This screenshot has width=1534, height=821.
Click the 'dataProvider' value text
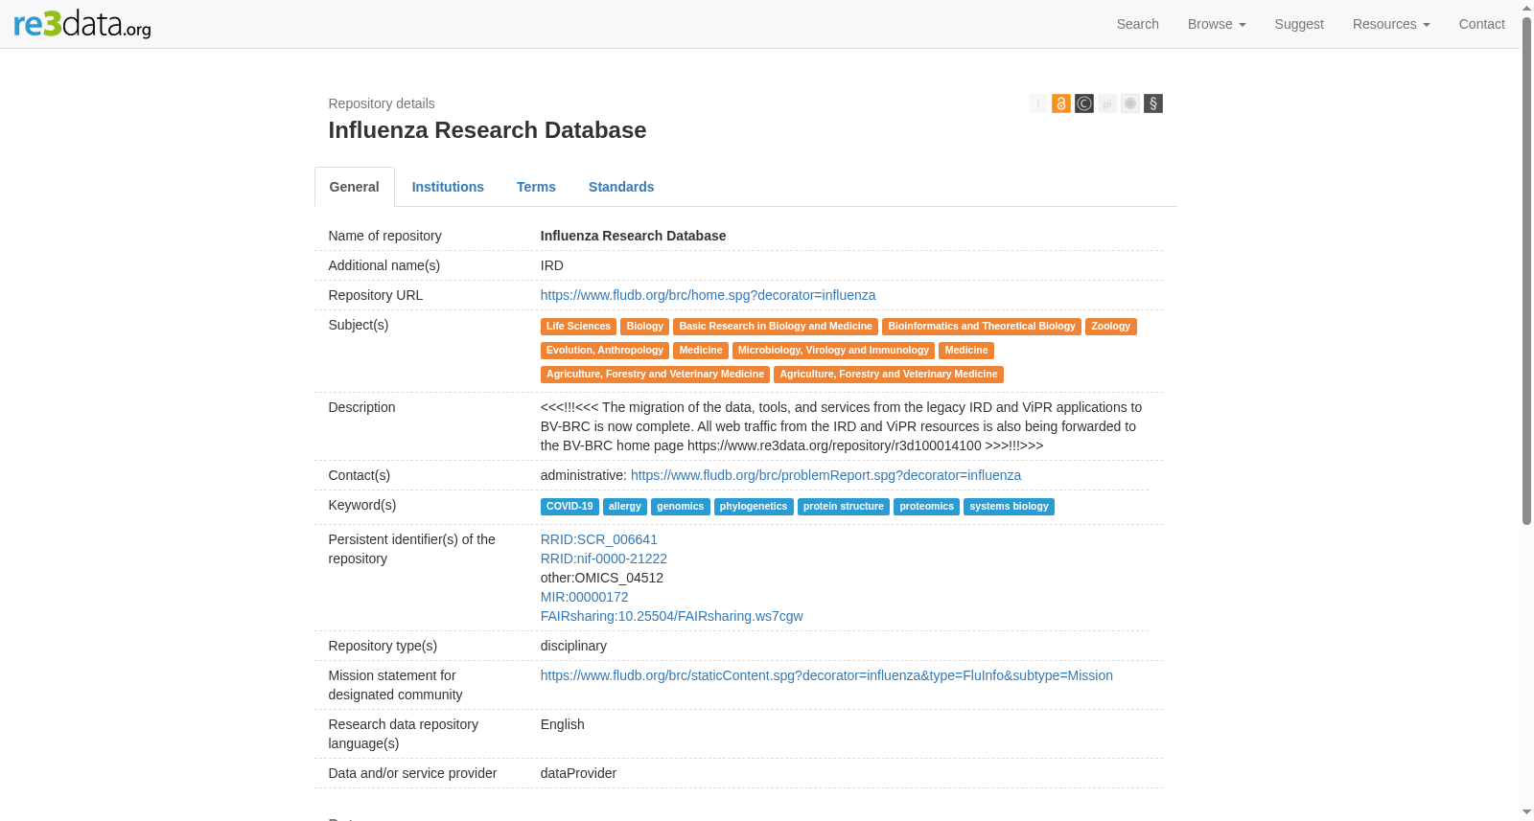click(x=578, y=773)
